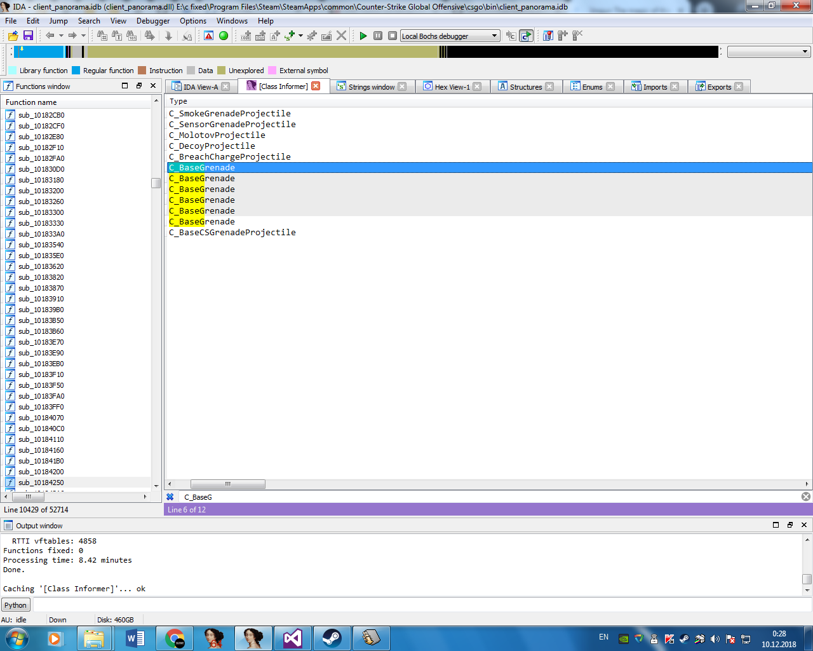813x651 pixels.
Task: Open the Debugger menu
Action: (x=153, y=21)
